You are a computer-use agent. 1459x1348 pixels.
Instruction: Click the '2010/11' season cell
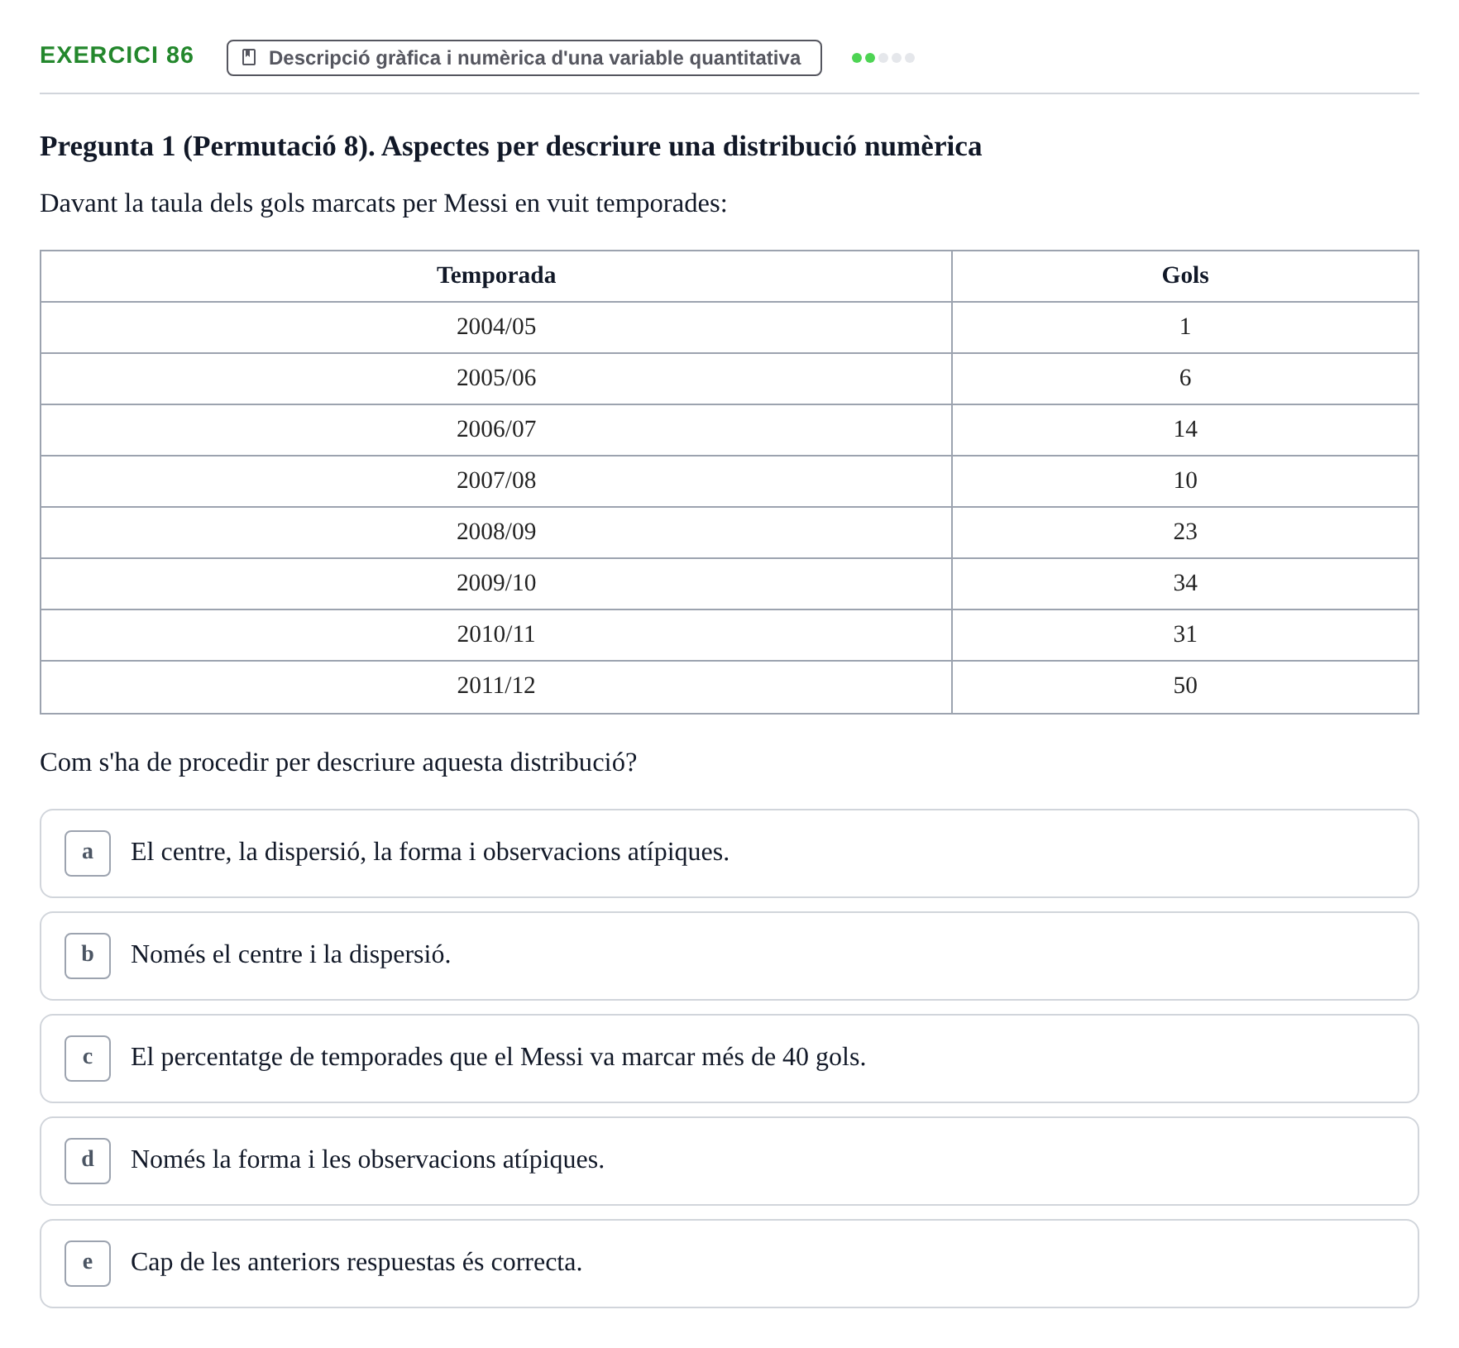pyautogui.click(x=496, y=635)
